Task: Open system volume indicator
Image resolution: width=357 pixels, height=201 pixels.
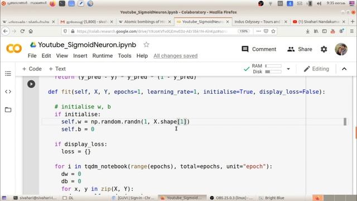Action: (x=319, y=3)
